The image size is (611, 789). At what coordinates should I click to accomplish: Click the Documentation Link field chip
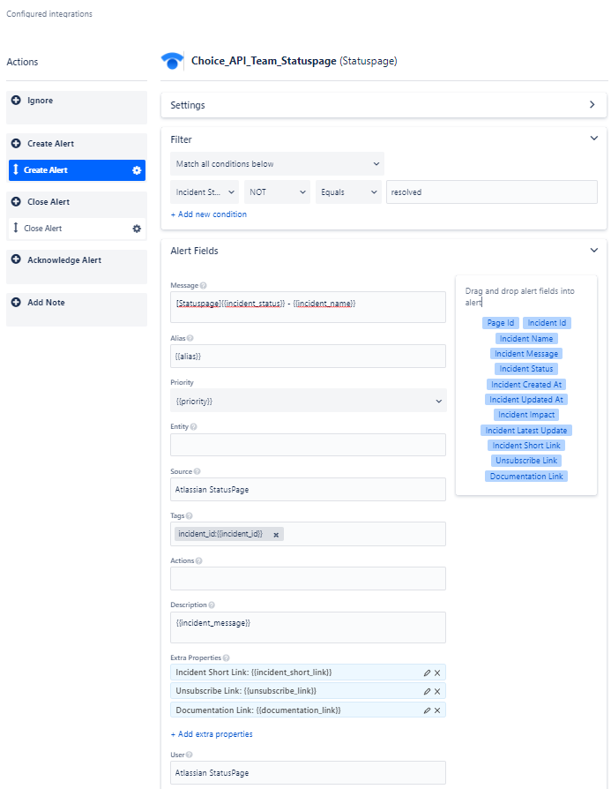pyautogui.click(x=526, y=476)
